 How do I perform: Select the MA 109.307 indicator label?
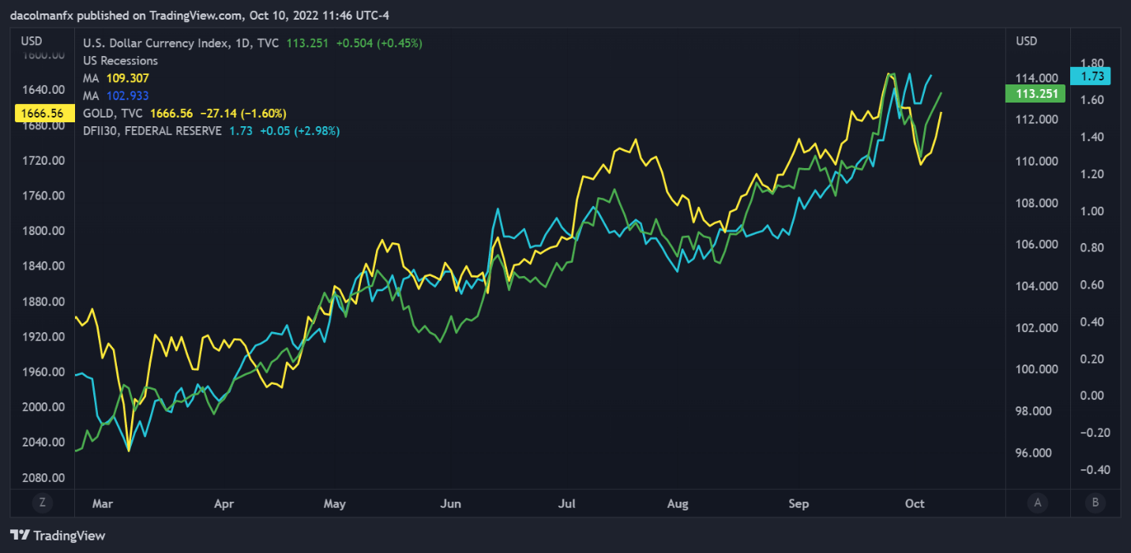[115, 78]
